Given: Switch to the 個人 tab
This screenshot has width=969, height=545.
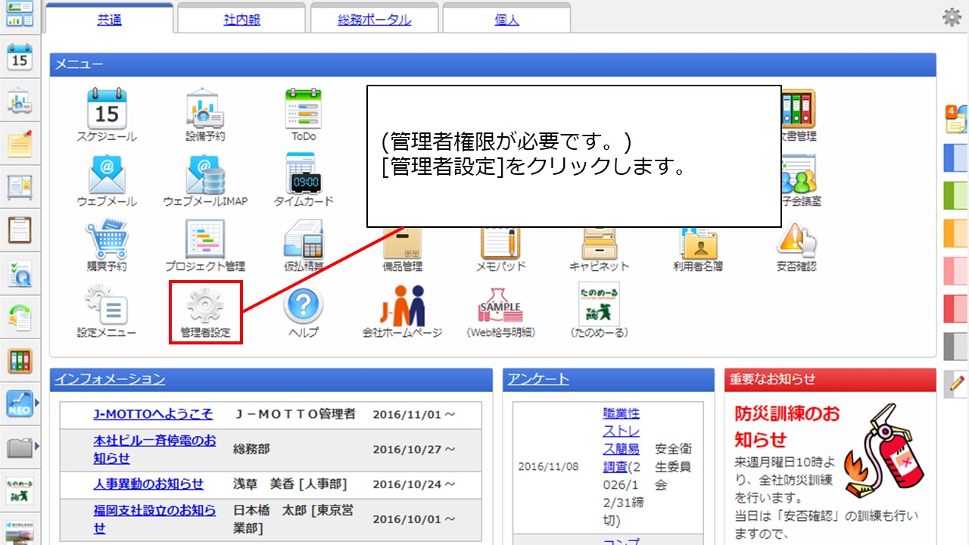Looking at the screenshot, I should click(506, 19).
